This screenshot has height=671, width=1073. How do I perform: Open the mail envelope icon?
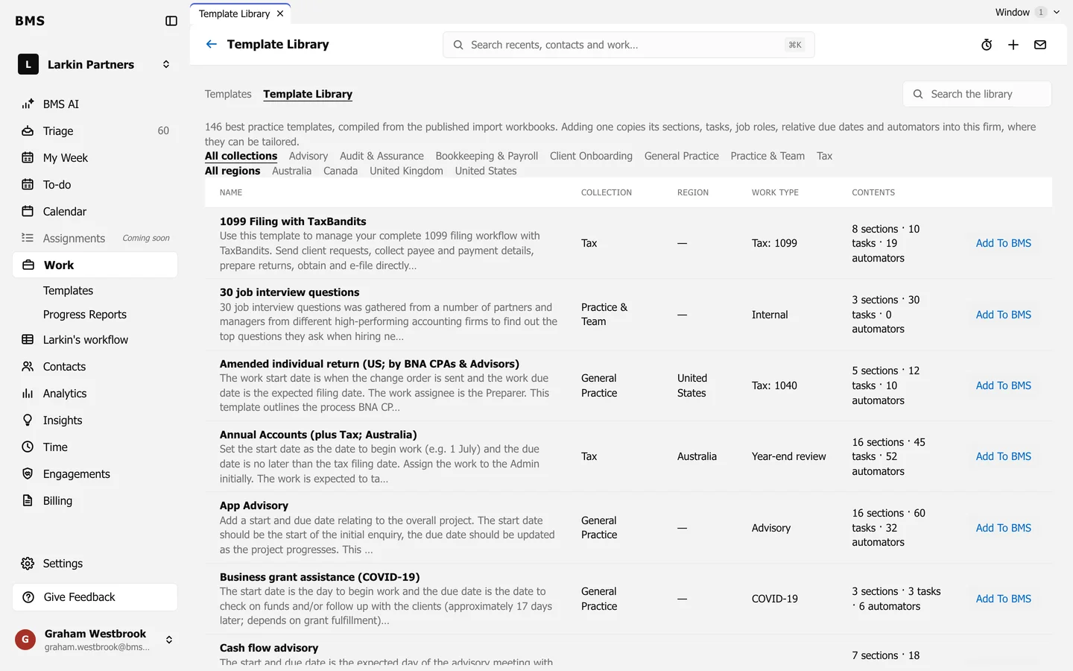coord(1040,45)
